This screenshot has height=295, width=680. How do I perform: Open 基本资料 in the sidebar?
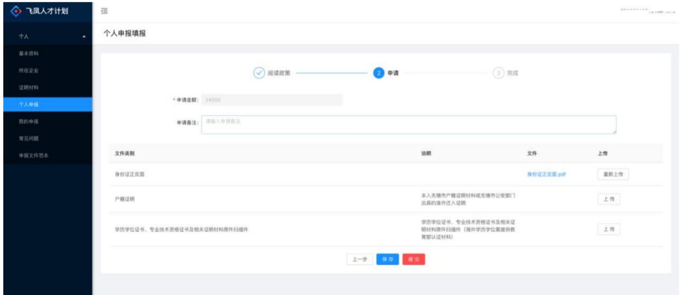(x=27, y=53)
